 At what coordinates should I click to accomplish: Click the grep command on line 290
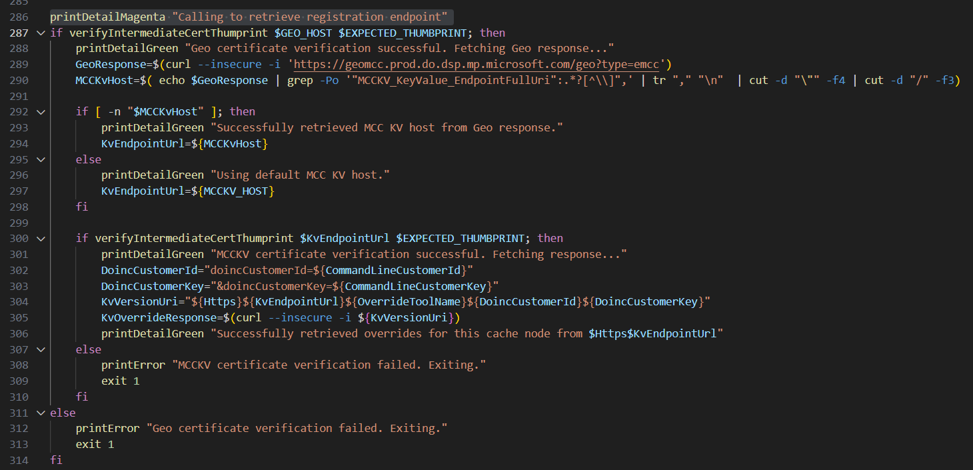tap(300, 80)
